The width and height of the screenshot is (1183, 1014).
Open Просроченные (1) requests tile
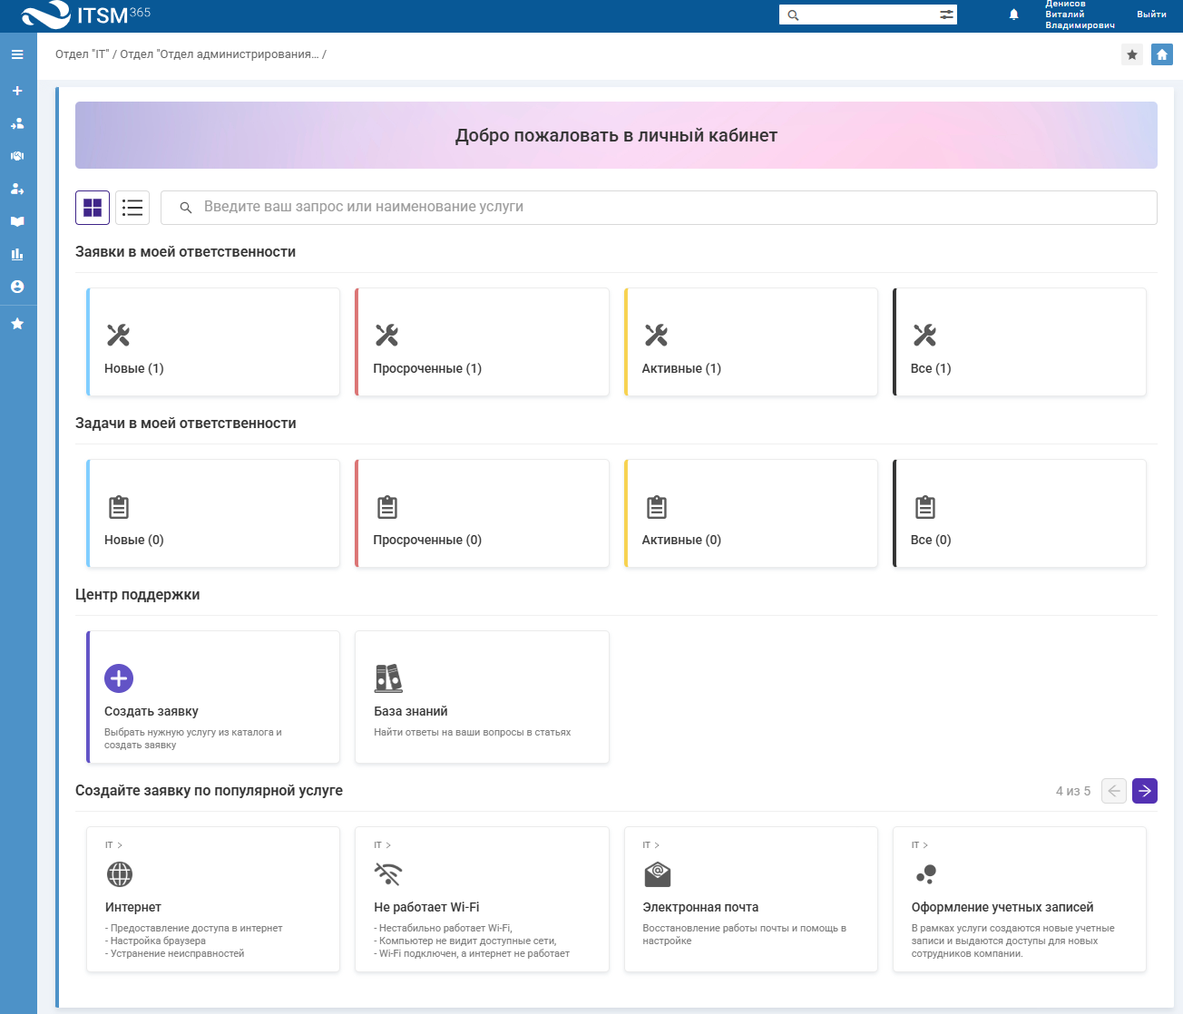point(482,343)
